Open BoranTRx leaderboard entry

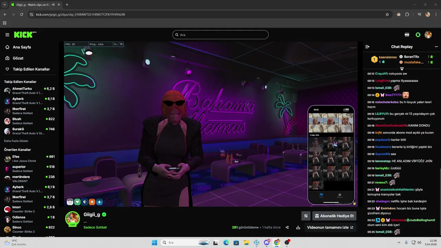[x=411, y=57]
